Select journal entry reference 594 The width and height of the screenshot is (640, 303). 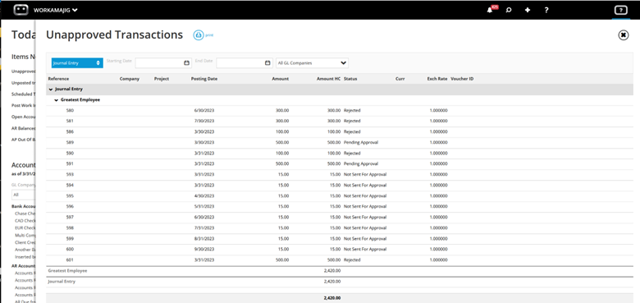coord(70,185)
